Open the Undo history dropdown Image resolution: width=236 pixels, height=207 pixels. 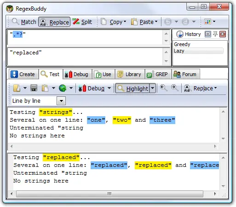[176, 22]
